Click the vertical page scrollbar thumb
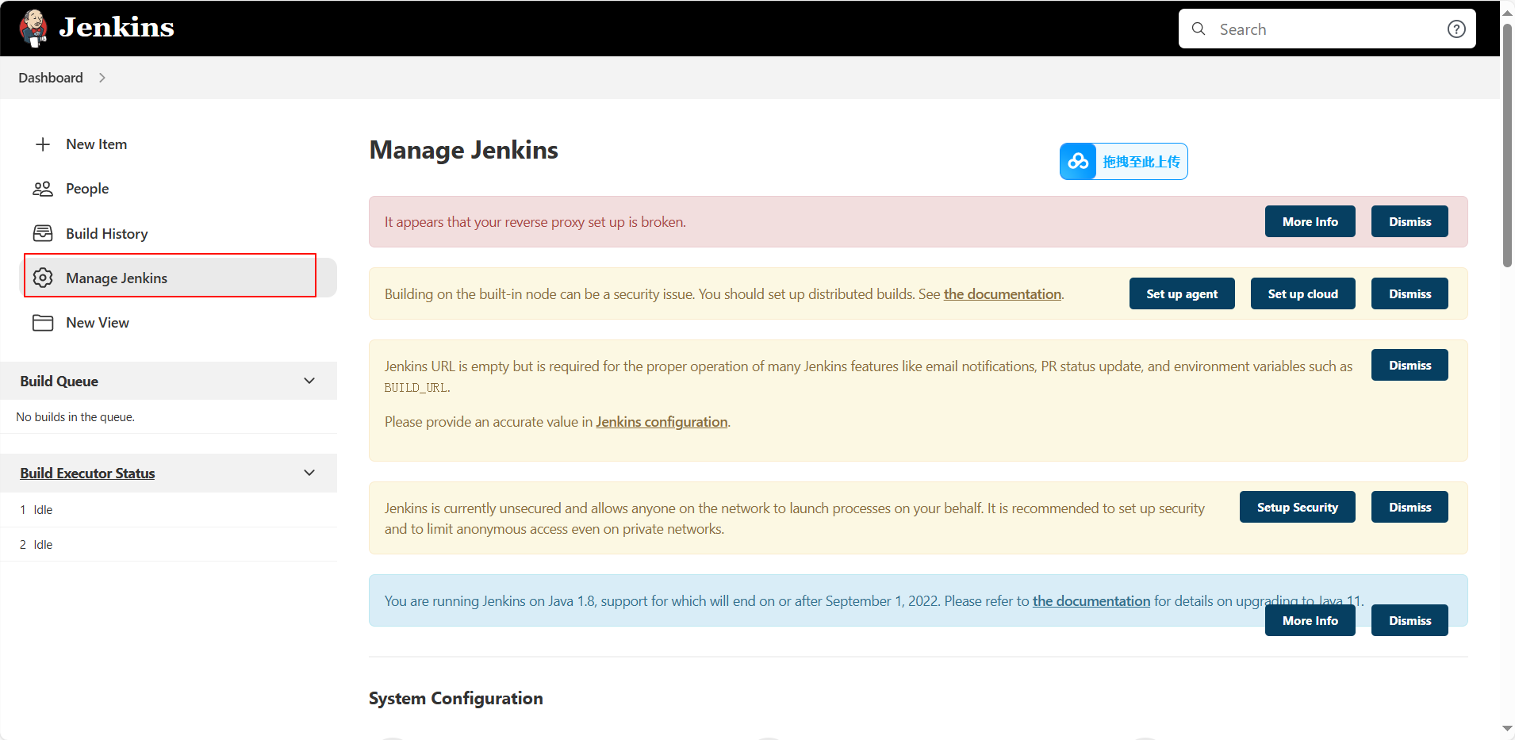The height and width of the screenshot is (740, 1515). coord(1507,145)
